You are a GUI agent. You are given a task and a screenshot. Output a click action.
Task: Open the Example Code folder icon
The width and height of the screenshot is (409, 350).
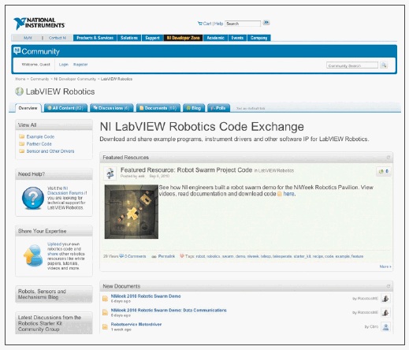(x=22, y=136)
